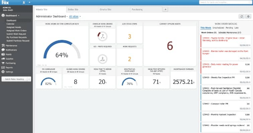
Task: Open the All sites dropdown
Action: (75, 16)
